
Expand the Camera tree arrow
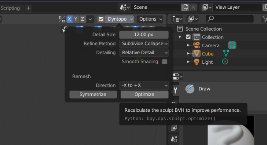coord(188,45)
